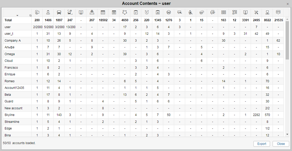
Task: Click the Export button
Action: tap(262, 144)
